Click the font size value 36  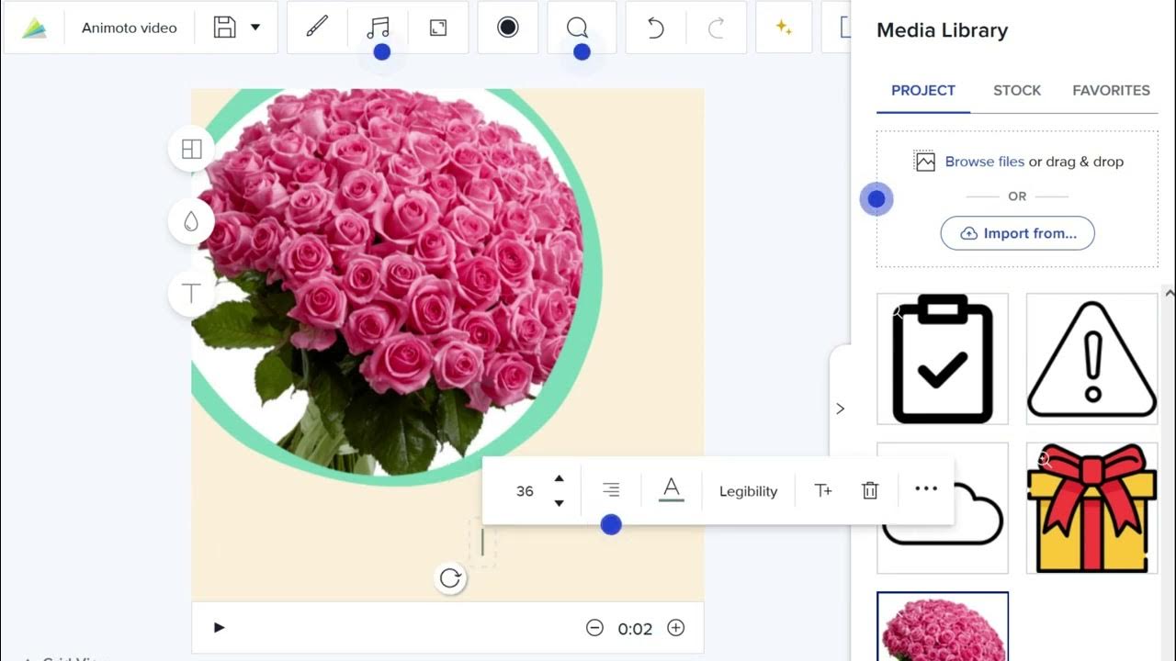pyautogui.click(x=525, y=491)
